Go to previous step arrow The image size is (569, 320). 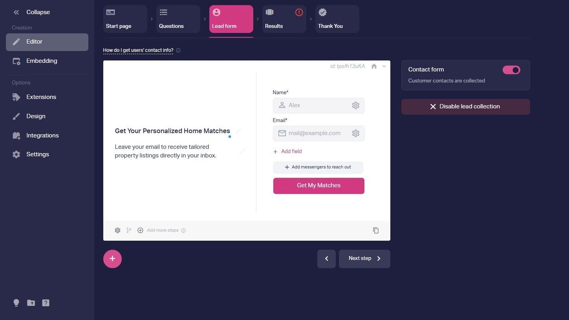[x=326, y=259]
